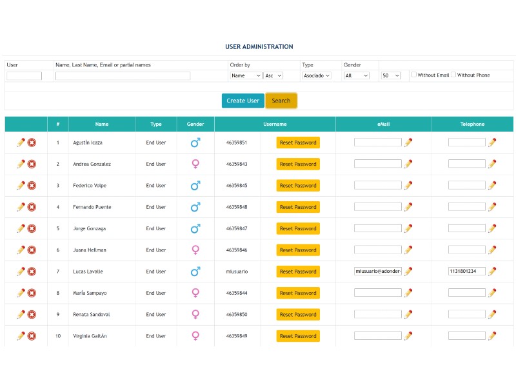Open the Type dropdown showing Asociado

316,75
